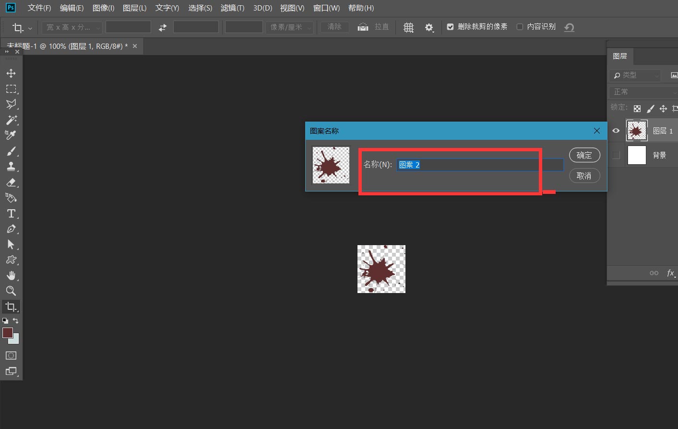The width and height of the screenshot is (678, 429).
Task: Click the crop width input field
Action: [x=128, y=27]
